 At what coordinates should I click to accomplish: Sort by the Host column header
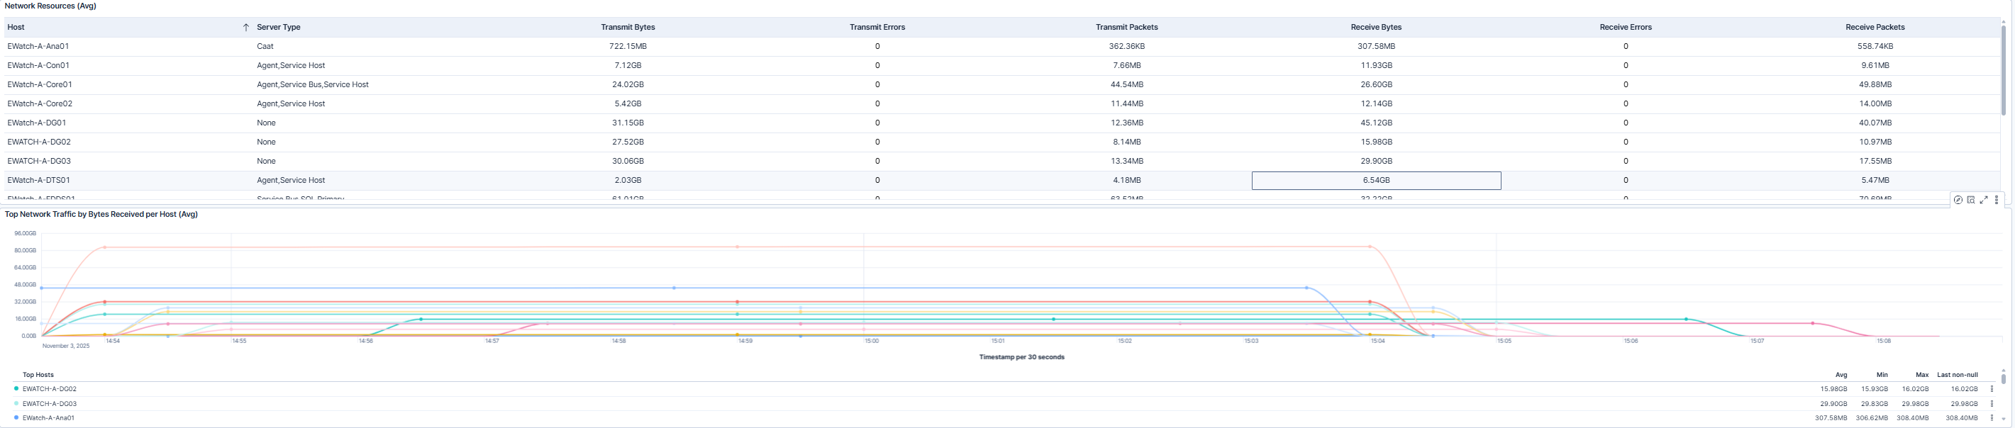click(x=16, y=28)
